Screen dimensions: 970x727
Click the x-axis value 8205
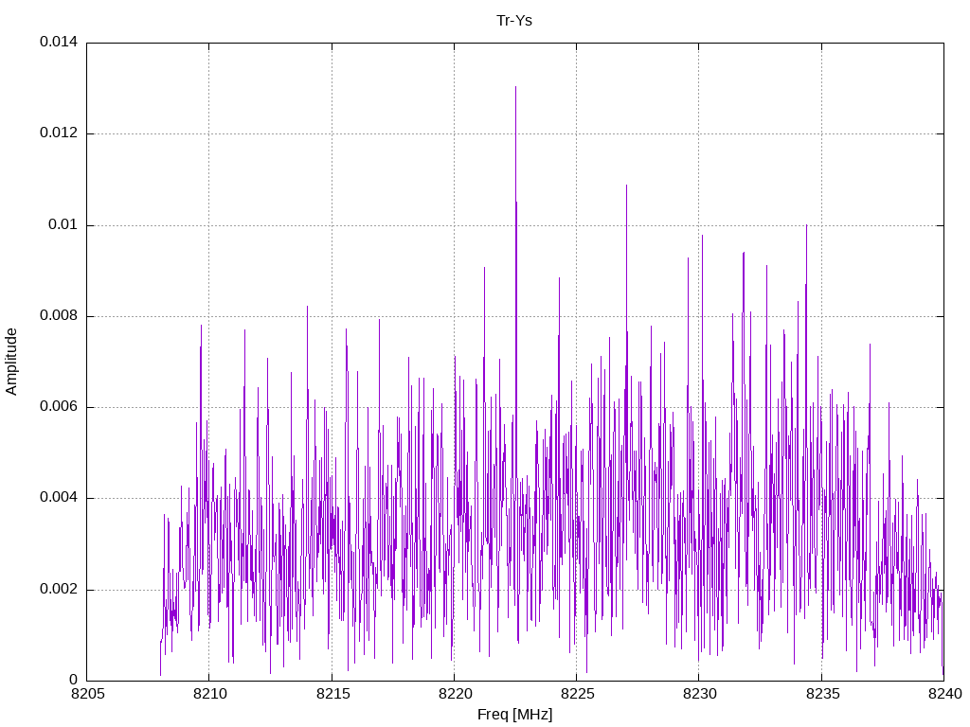88,694
